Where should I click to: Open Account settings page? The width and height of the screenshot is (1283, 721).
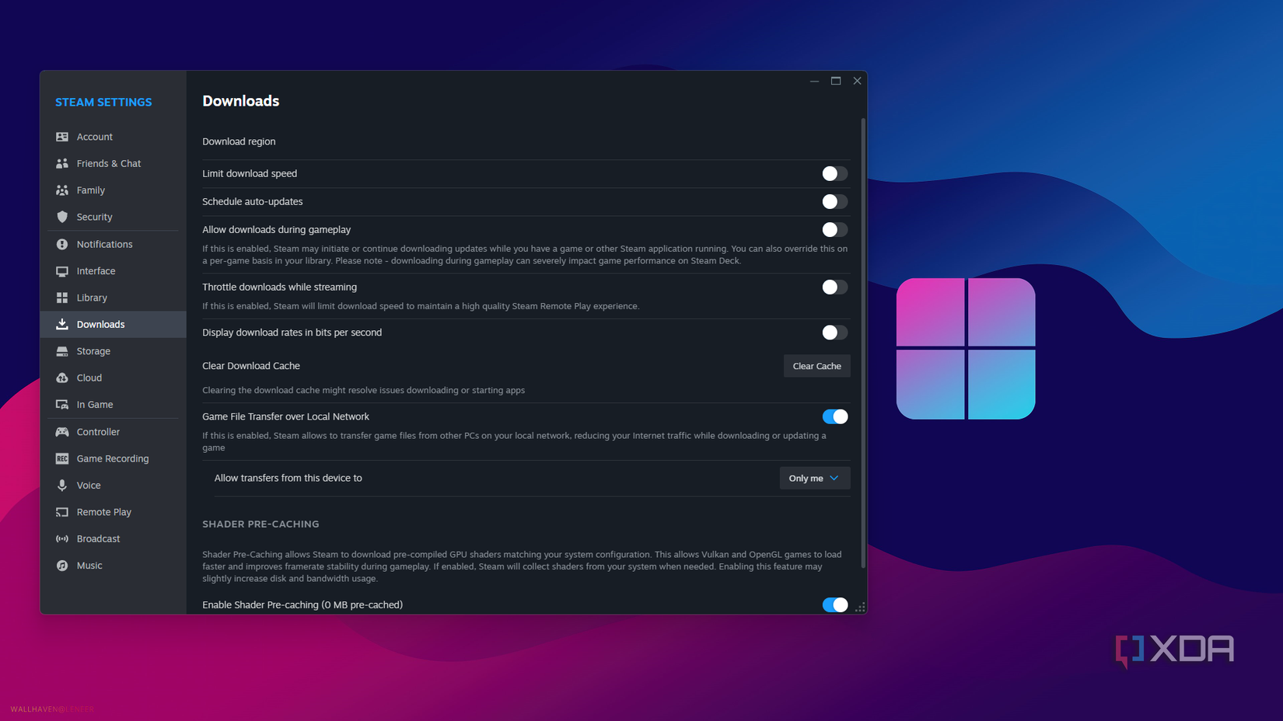click(114, 137)
